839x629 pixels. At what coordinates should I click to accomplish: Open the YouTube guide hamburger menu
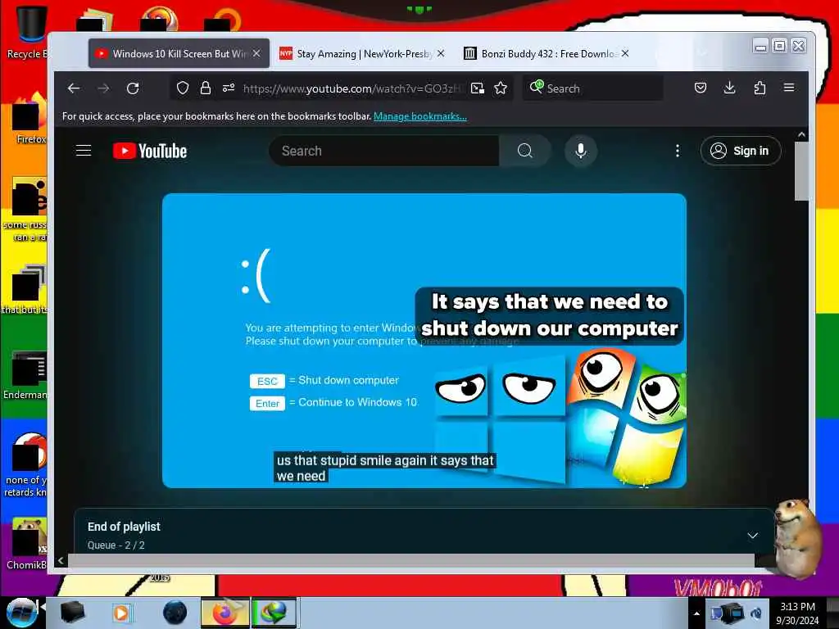pyautogui.click(x=84, y=151)
